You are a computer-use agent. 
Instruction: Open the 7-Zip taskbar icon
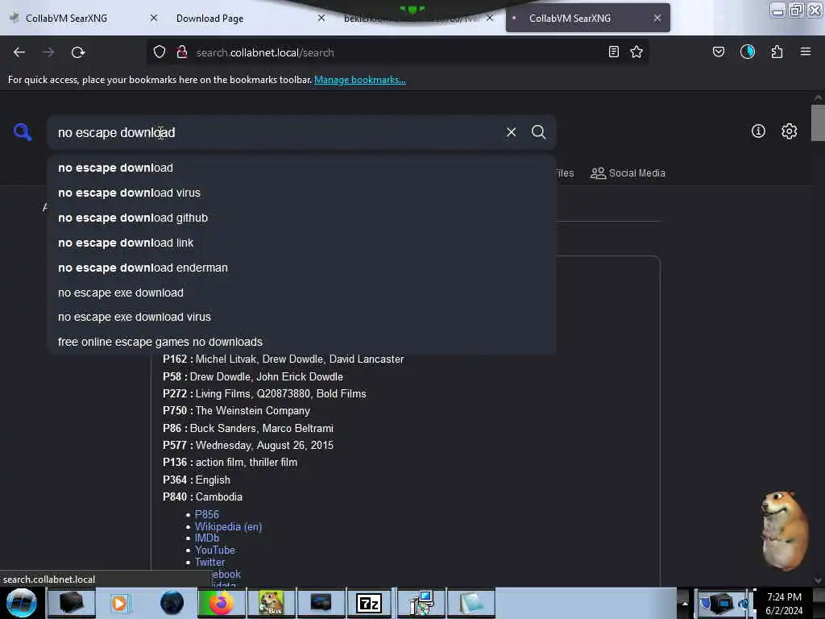click(369, 603)
